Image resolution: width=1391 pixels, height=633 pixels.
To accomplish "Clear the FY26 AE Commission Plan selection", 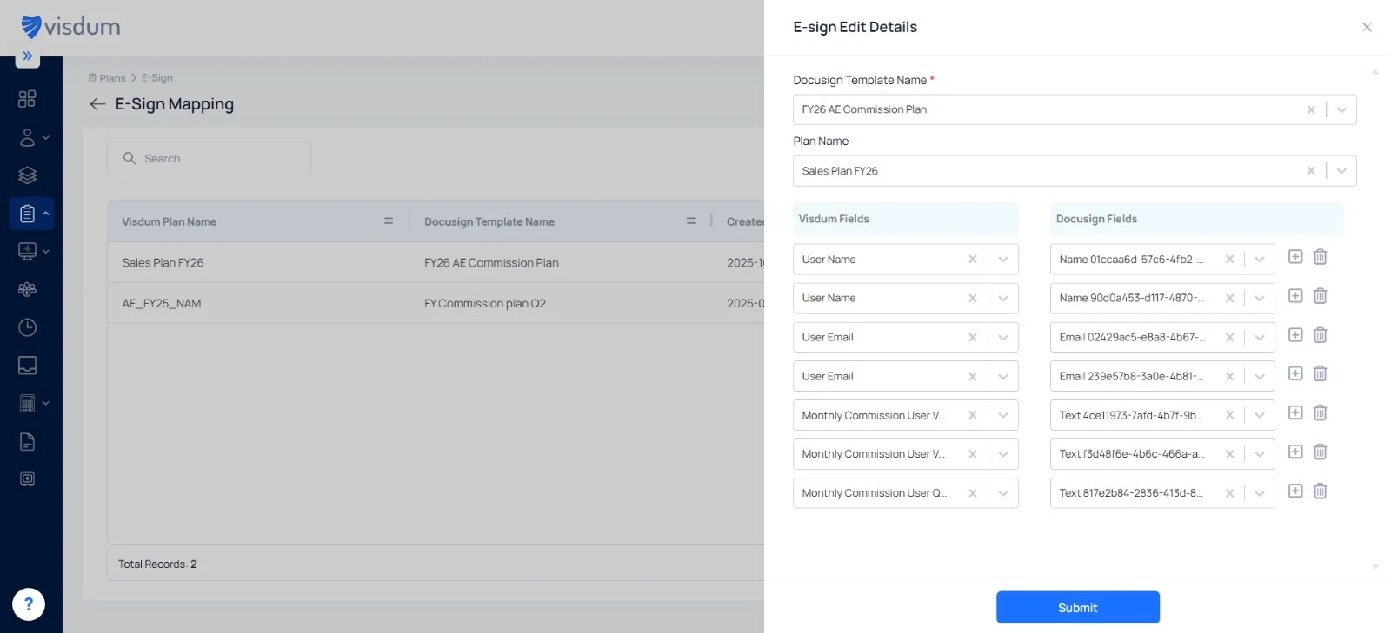I will coord(1311,109).
